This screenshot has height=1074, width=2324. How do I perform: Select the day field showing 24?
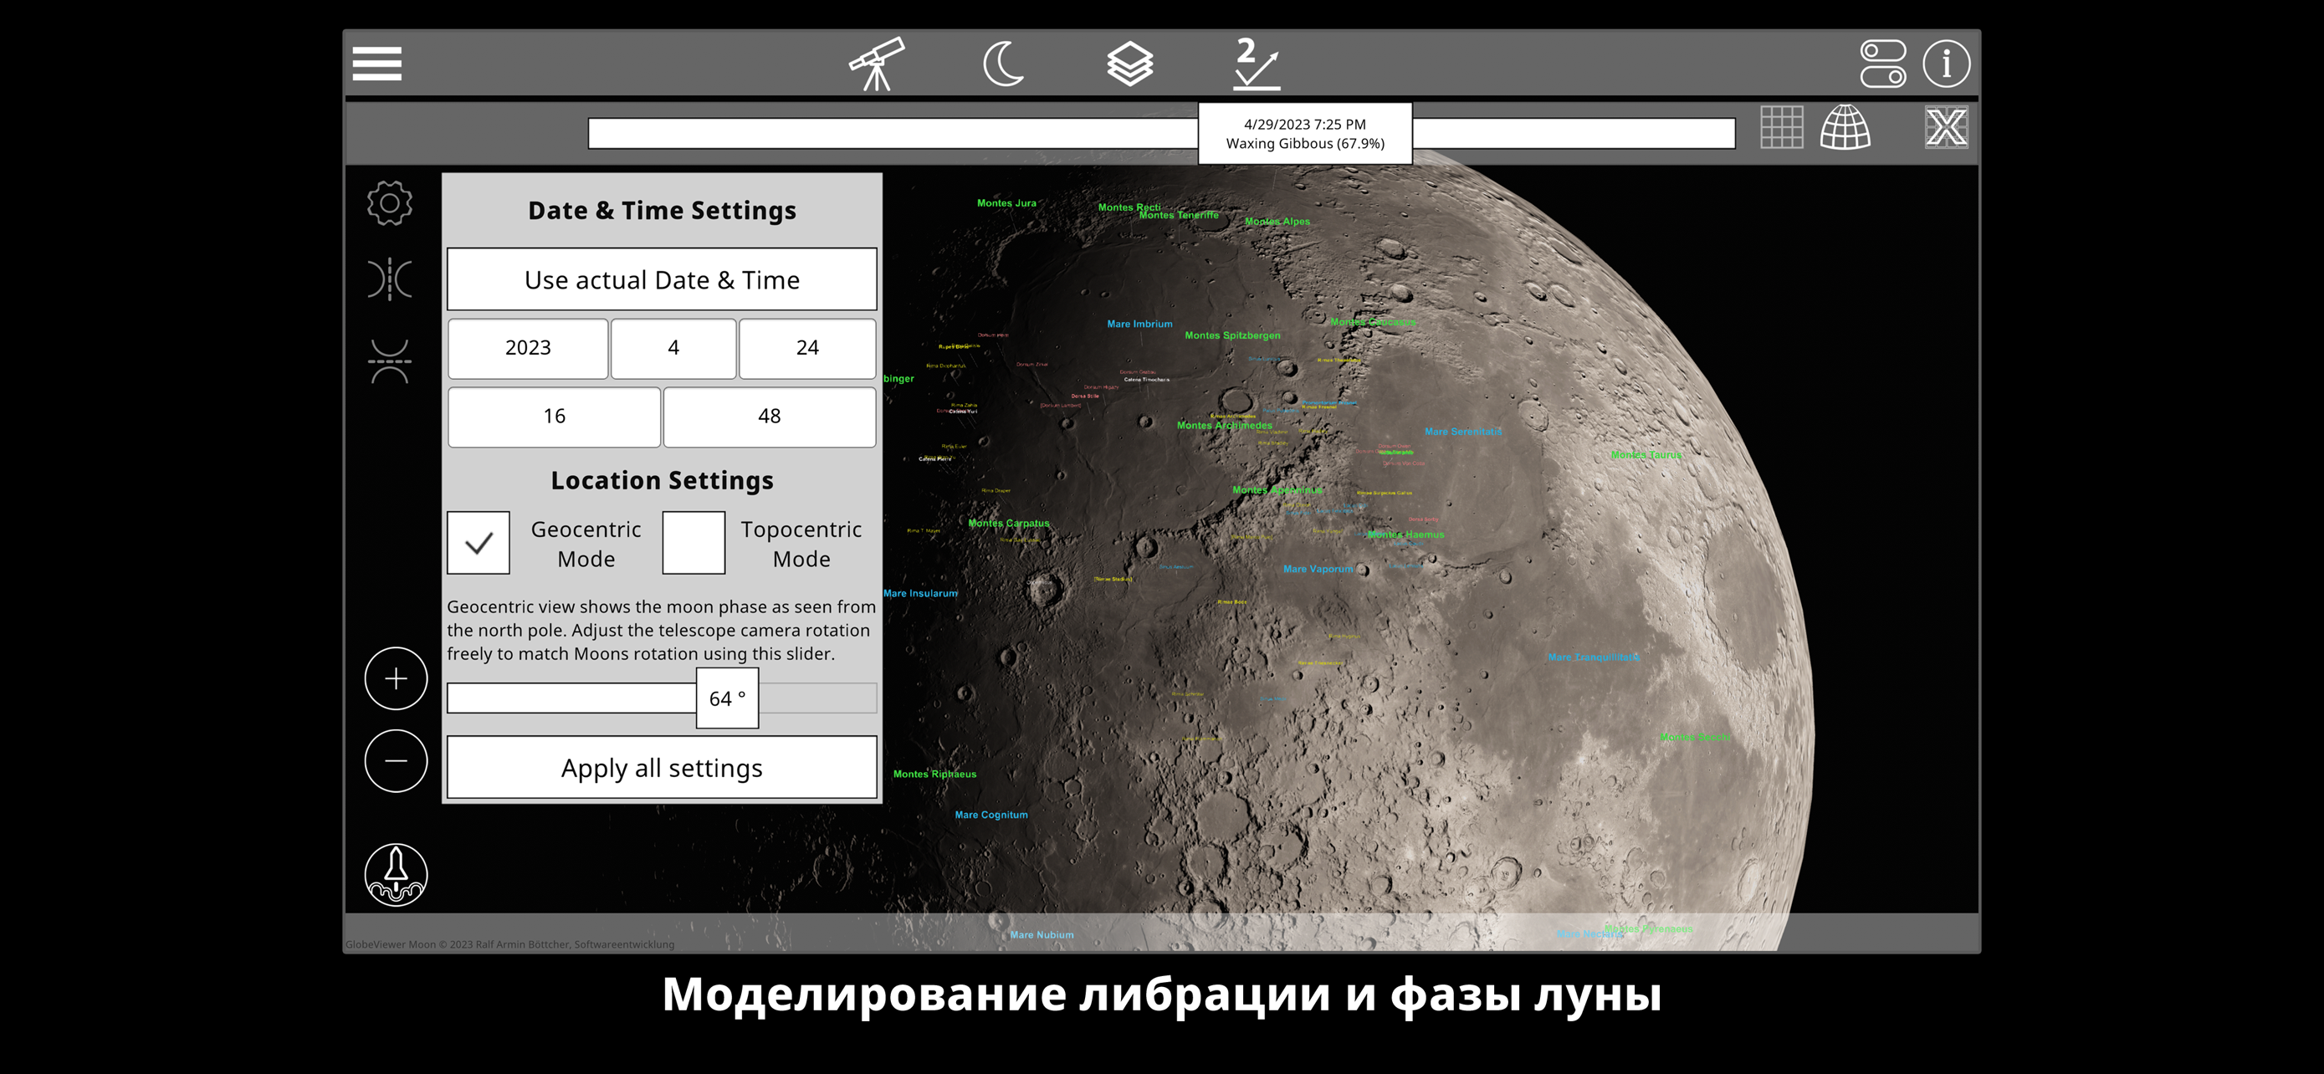pos(807,348)
